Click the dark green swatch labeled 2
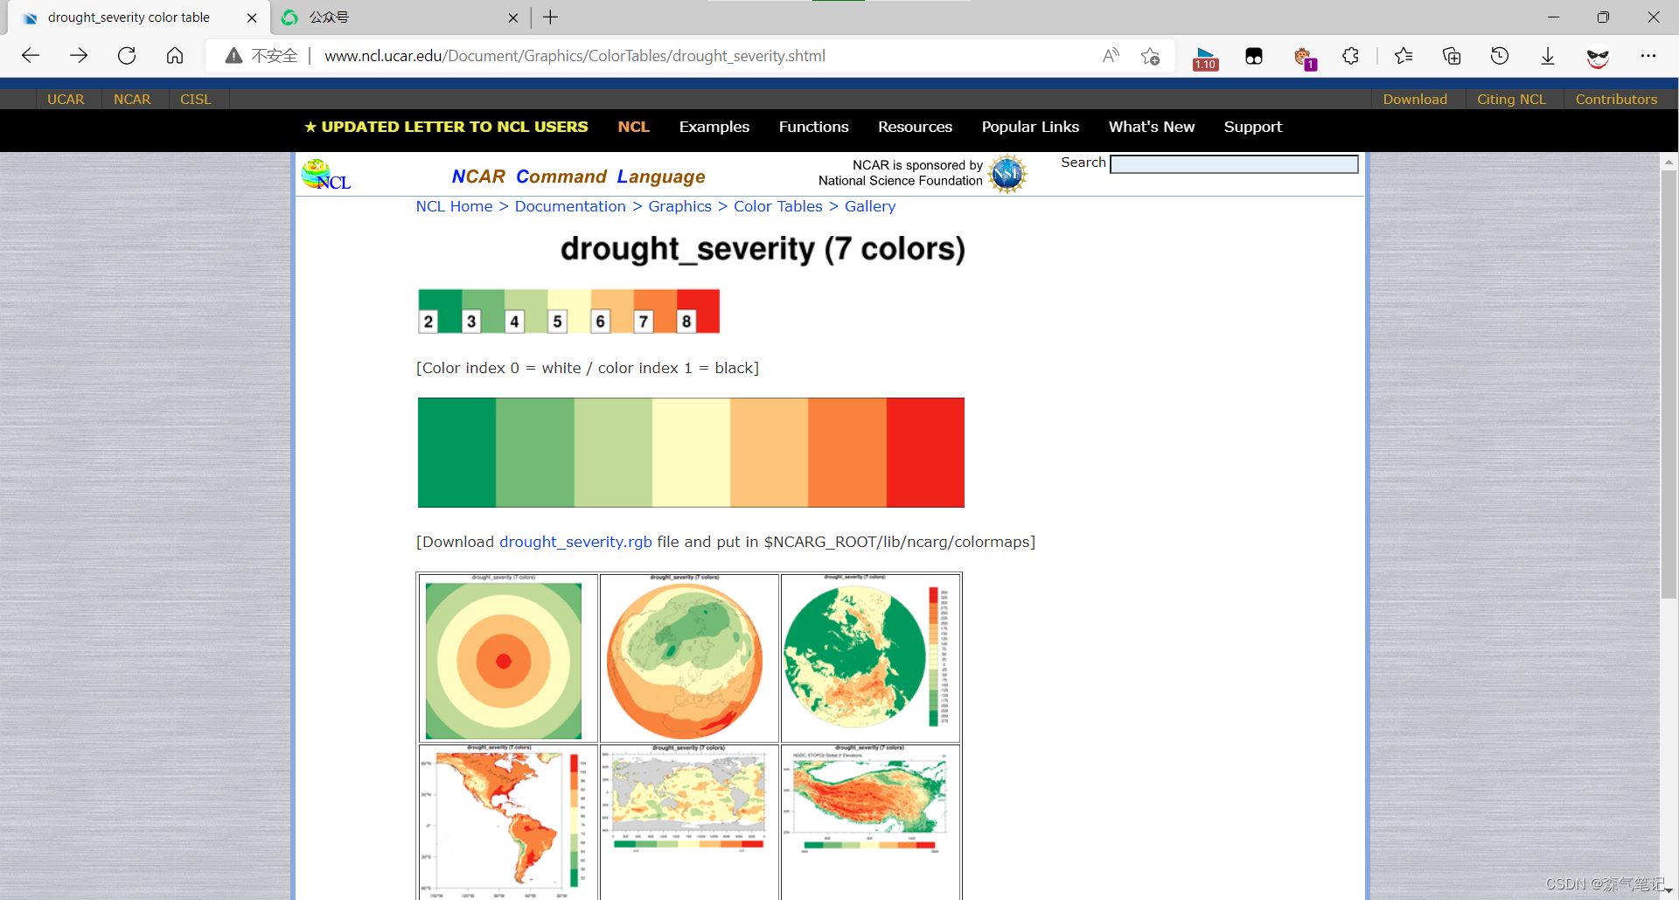 (x=439, y=311)
